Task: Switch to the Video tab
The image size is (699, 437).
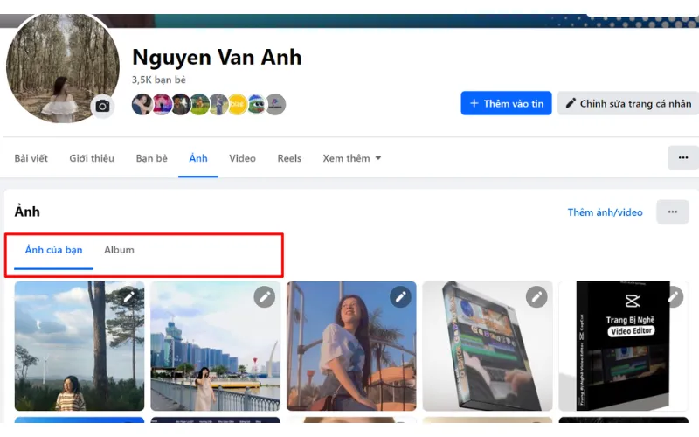Action: point(243,158)
